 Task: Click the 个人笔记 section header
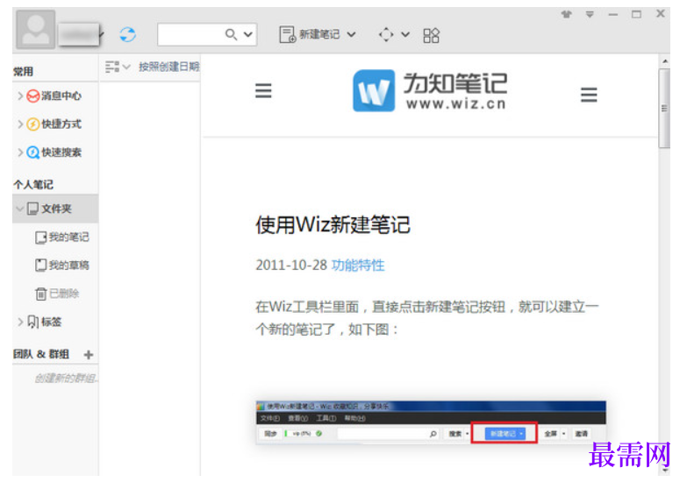tap(33, 184)
